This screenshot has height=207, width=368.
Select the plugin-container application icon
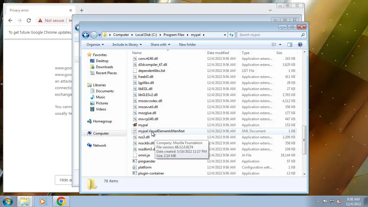coord(135,173)
